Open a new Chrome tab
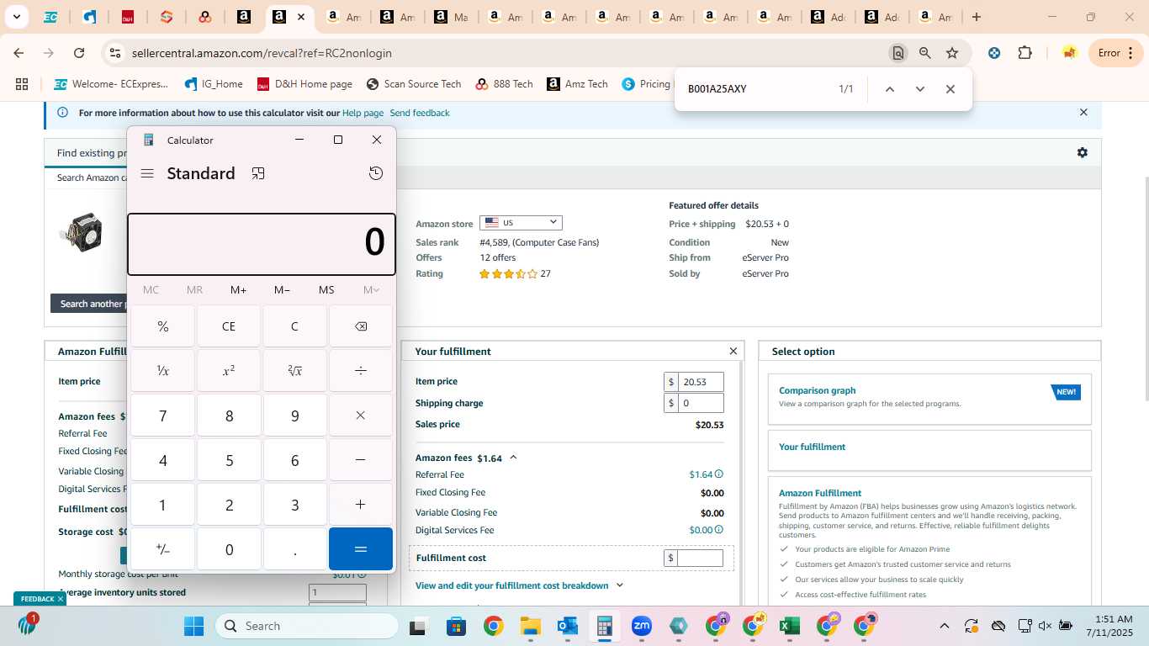The height and width of the screenshot is (646, 1149). point(977,17)
